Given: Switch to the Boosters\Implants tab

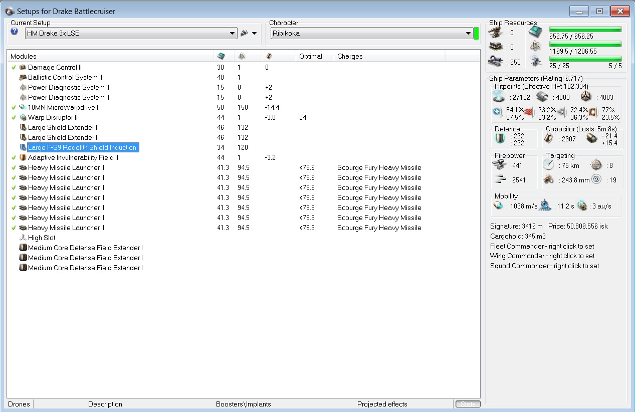Looking at the screenshot, I should coord(244,404).
